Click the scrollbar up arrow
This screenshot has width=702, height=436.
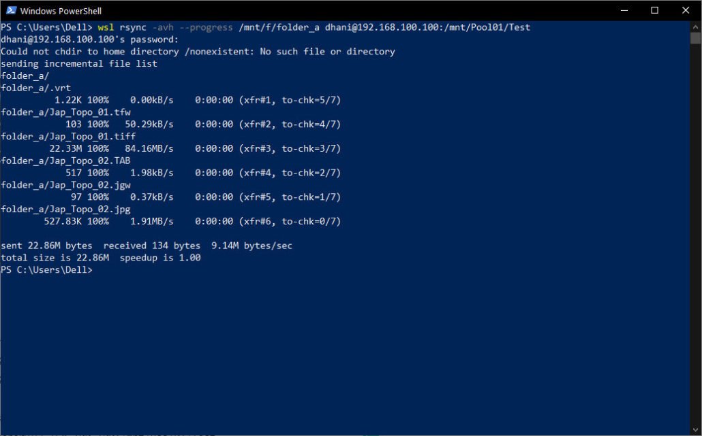(697, 27)
